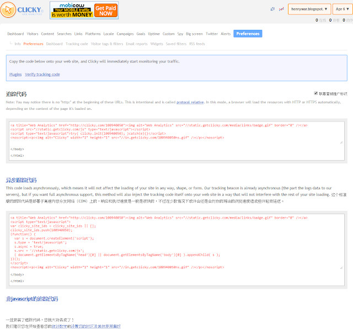This screenshot has height=329, width=353.
Task: Click the red line graph icon in header
Action: [281, 9]
